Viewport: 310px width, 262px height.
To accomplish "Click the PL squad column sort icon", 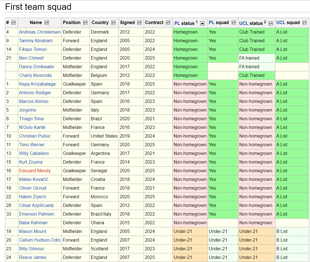I will pyautogui.click(x=234, y=23).
